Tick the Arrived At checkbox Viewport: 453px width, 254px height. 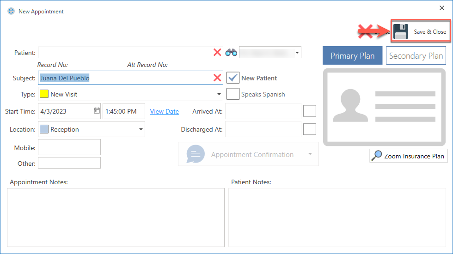309,111
